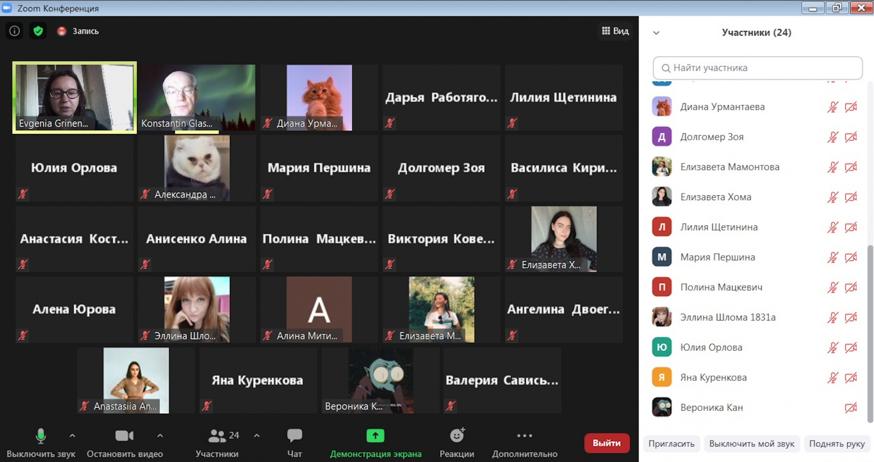874x462 pixels.
Task: Select Konstantin Glas video tile
Action: [197, 97]
